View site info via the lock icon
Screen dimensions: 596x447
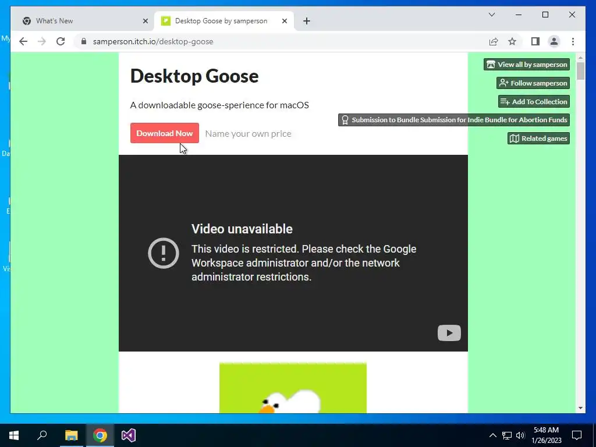[84, 41]
